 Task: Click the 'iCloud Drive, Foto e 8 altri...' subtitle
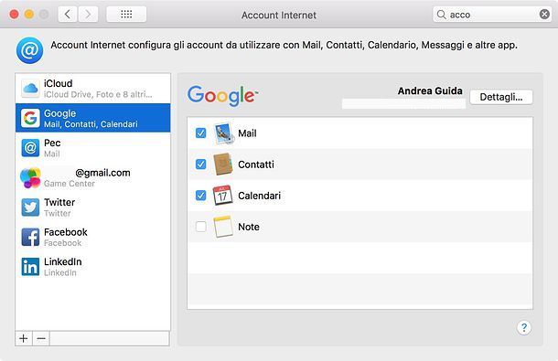click(x=98, y=95)
